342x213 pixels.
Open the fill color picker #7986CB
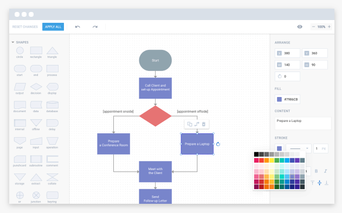coord(287,99)
